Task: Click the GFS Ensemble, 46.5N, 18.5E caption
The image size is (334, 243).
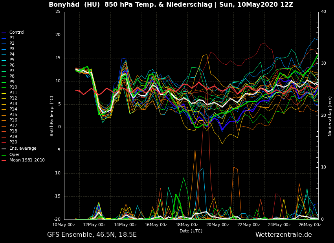Action: [92, 235]
